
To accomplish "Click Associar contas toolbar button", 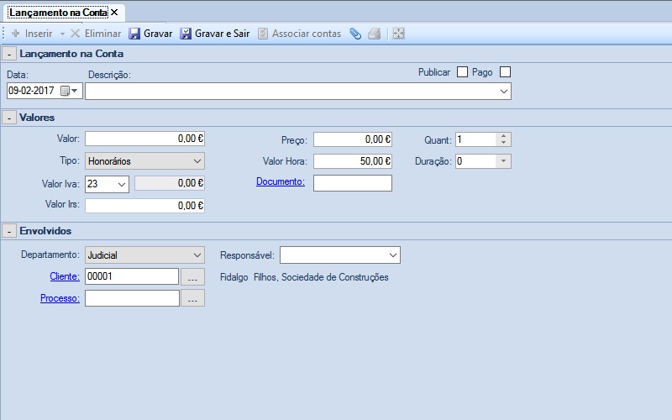I will (x=300, y=34).
